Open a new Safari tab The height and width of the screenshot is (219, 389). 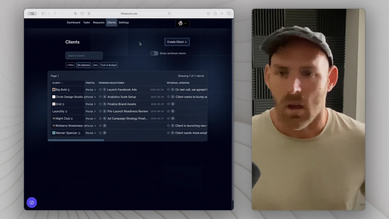tap(222, 13)
